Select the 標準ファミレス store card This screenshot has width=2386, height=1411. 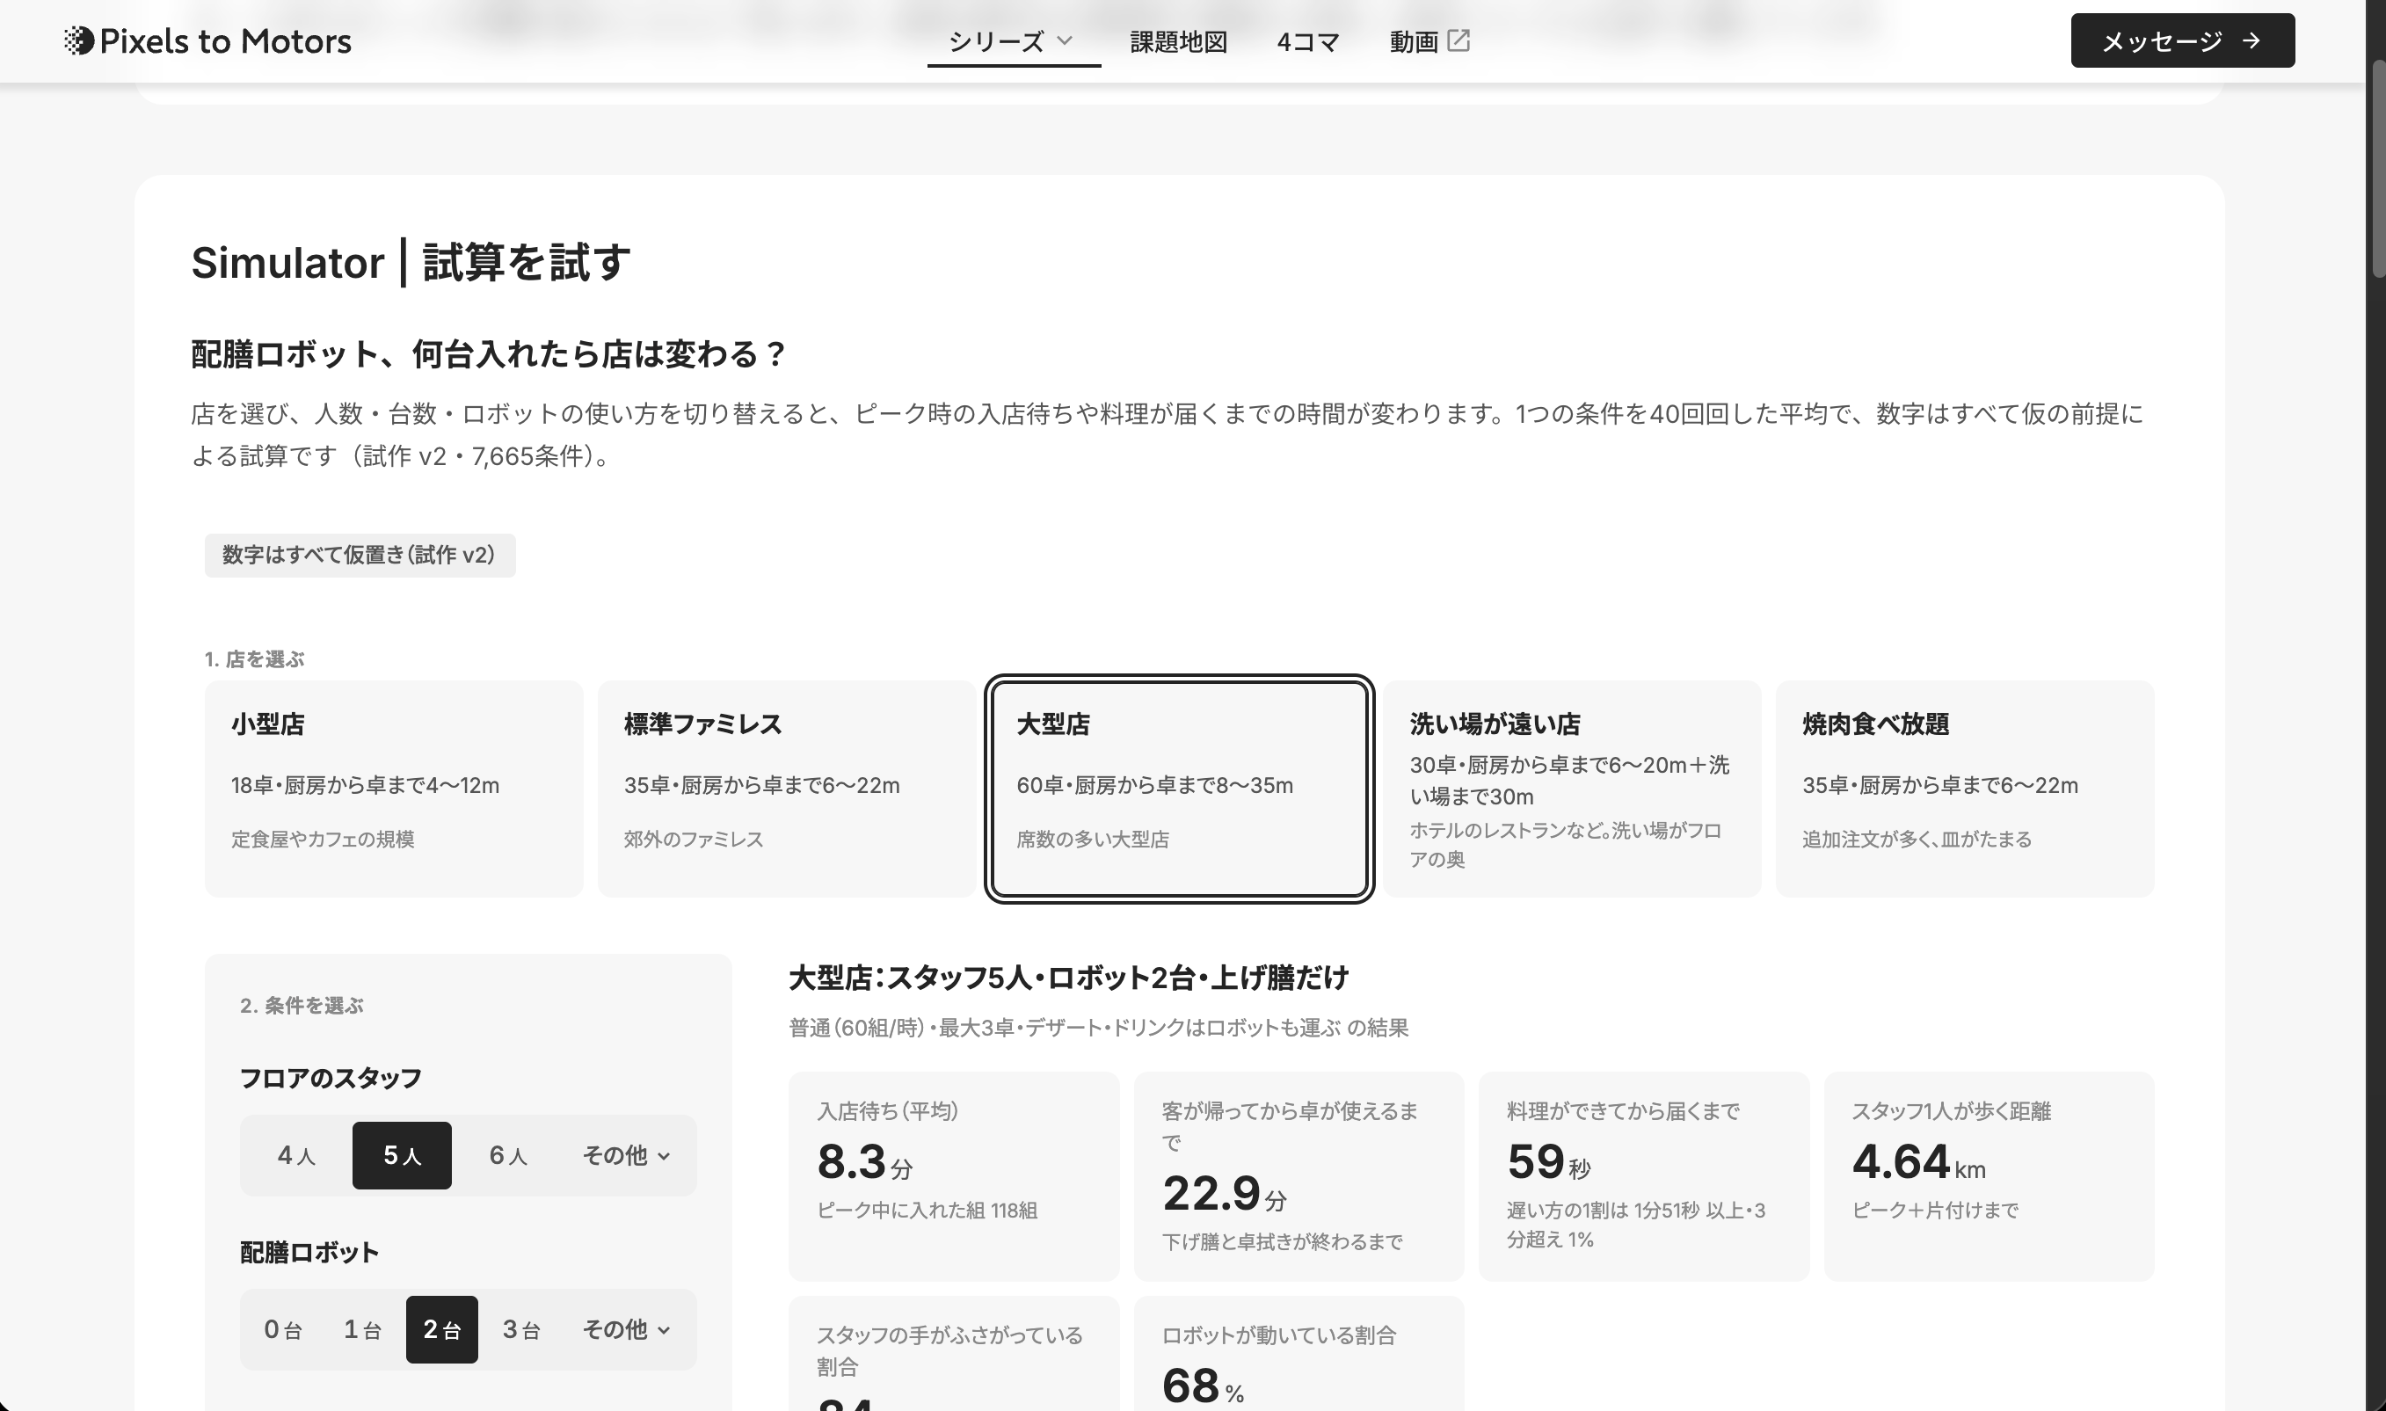pyautogui.click(x=786, y=789)
